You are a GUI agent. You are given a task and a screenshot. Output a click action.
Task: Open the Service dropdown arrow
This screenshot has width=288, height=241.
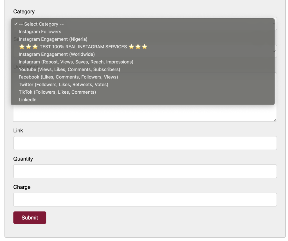pyautogui.click(x=276, y=51)
